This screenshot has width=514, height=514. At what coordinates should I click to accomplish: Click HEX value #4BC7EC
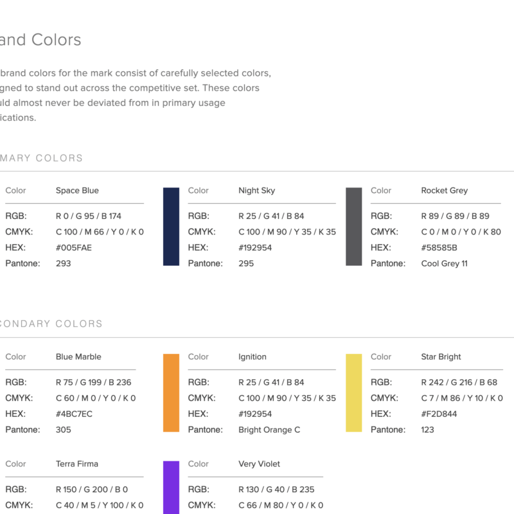click(x=74, y=414)
